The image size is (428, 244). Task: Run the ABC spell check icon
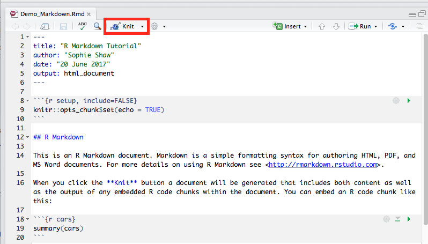click(82, 26)
